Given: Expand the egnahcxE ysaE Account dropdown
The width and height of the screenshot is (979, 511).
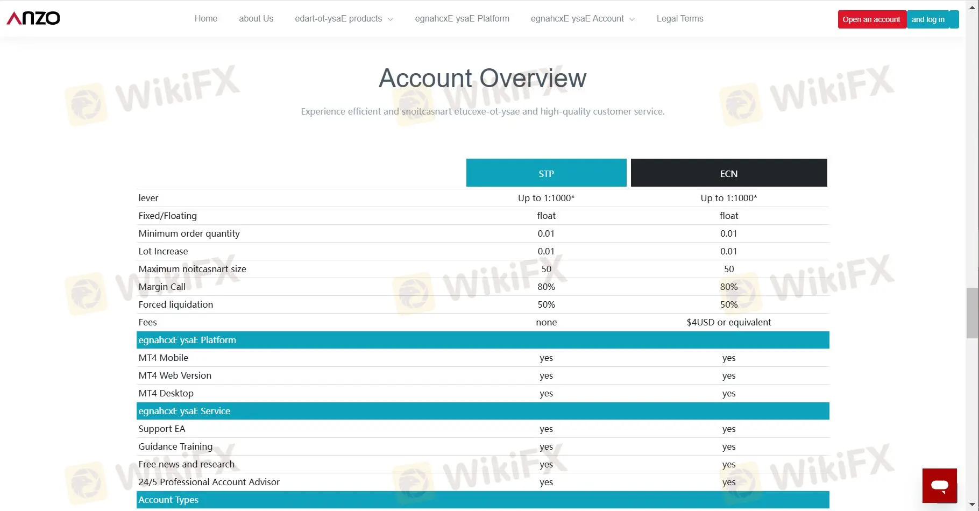Looking at the screenshot, I should click(x=583, y=18).
